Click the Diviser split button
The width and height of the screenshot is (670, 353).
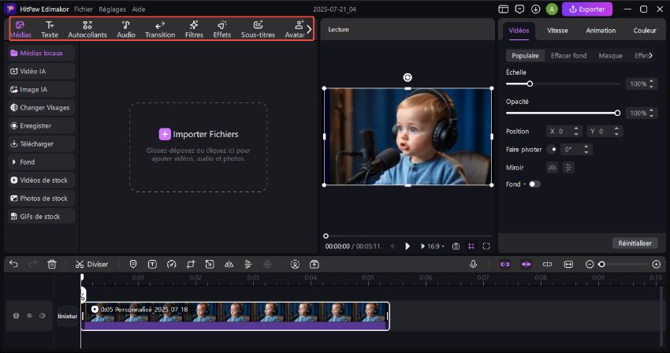tap(91, 264)
